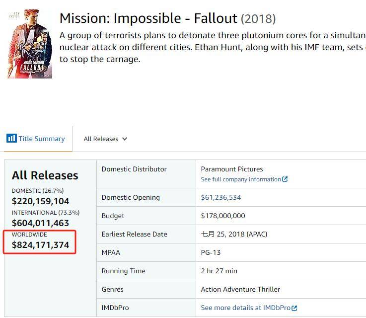Select the Title Summary tab
The height and width of the screenshot is (318, 366).
[36, 139]
